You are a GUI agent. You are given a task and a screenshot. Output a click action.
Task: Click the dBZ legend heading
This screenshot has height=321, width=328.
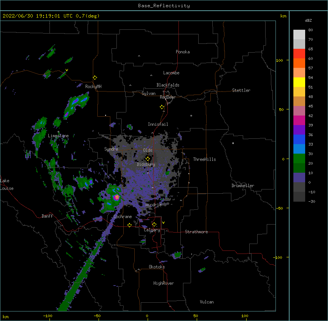(x=308, y=20)
